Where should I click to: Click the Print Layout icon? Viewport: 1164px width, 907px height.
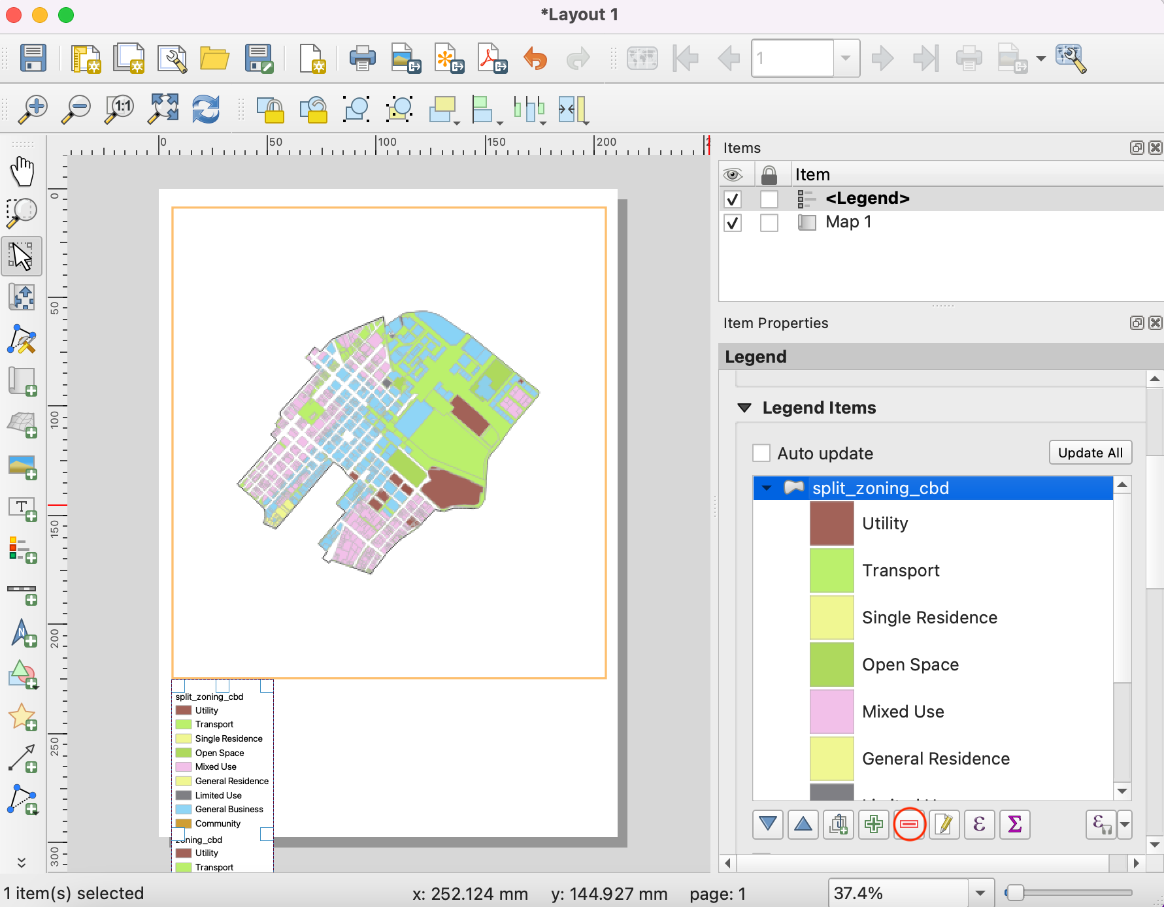pos(362,59)
